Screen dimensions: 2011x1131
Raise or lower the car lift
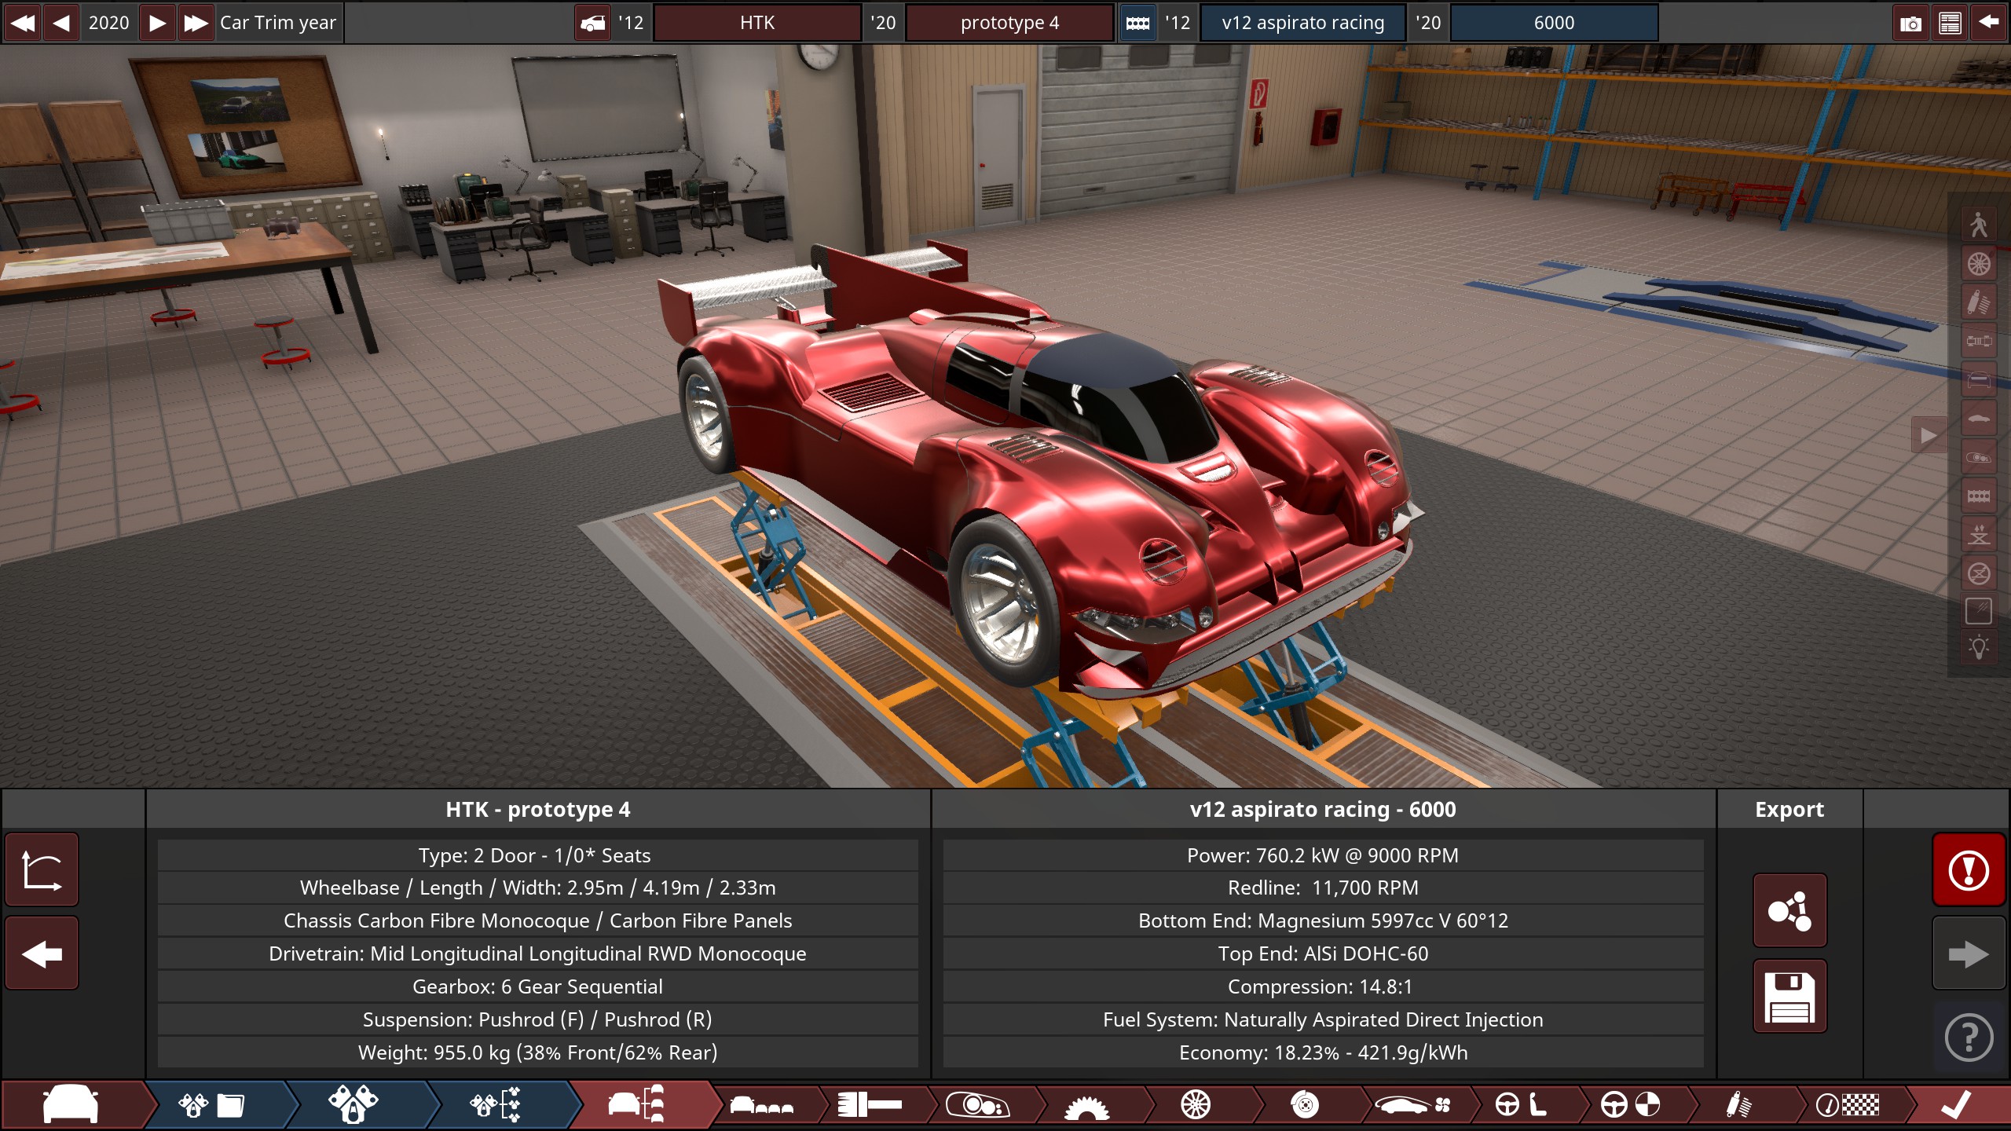coord(1979,535)
